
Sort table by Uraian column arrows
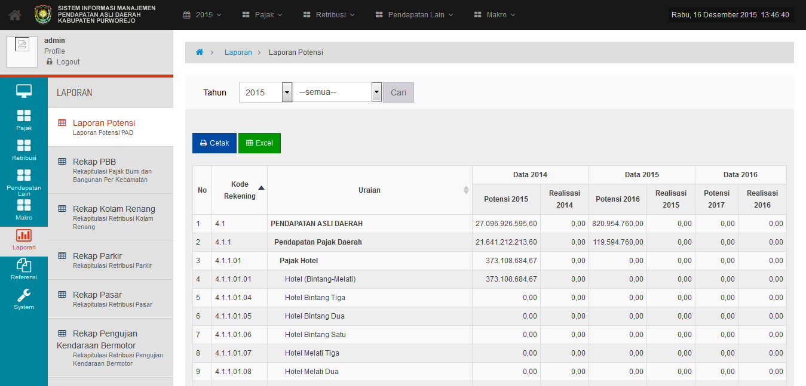[466, 190]
